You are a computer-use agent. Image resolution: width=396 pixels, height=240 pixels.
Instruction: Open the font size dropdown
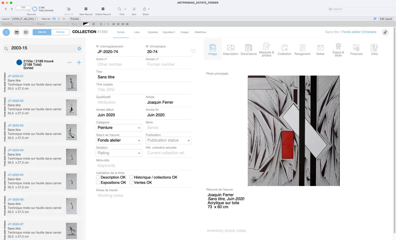tap(76, 24)
